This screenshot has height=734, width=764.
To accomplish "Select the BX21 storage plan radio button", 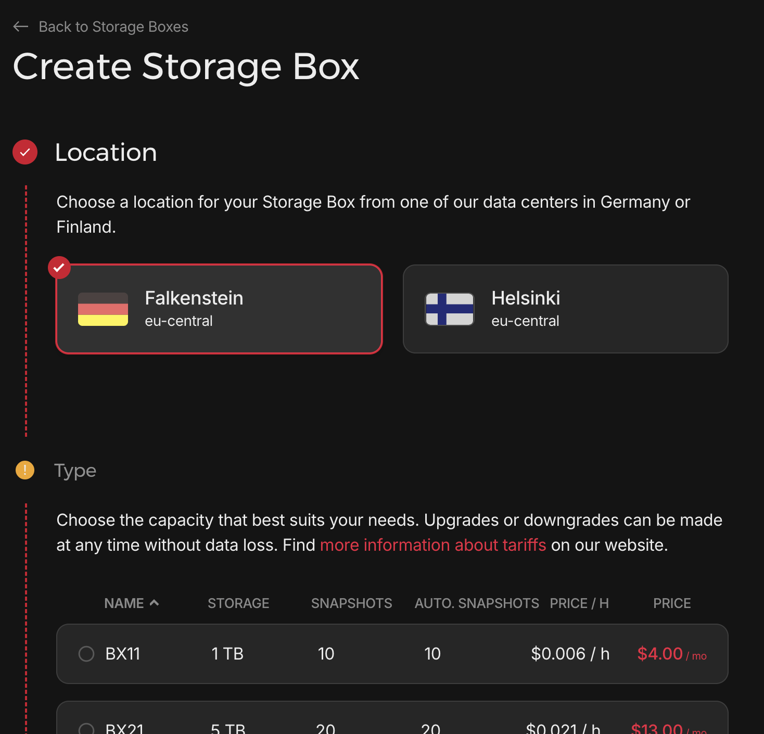I will 86,728.
